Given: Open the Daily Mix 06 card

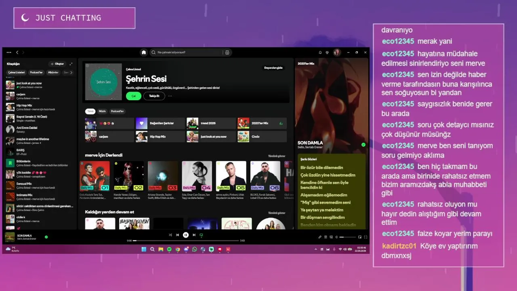Looking at the screenshot, I should pyautogui.click(x=265, y=180).
